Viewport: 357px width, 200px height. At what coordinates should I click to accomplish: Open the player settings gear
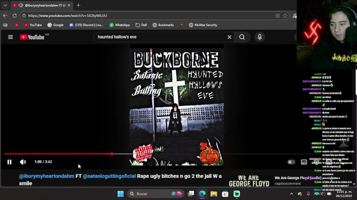click(316, 162)
